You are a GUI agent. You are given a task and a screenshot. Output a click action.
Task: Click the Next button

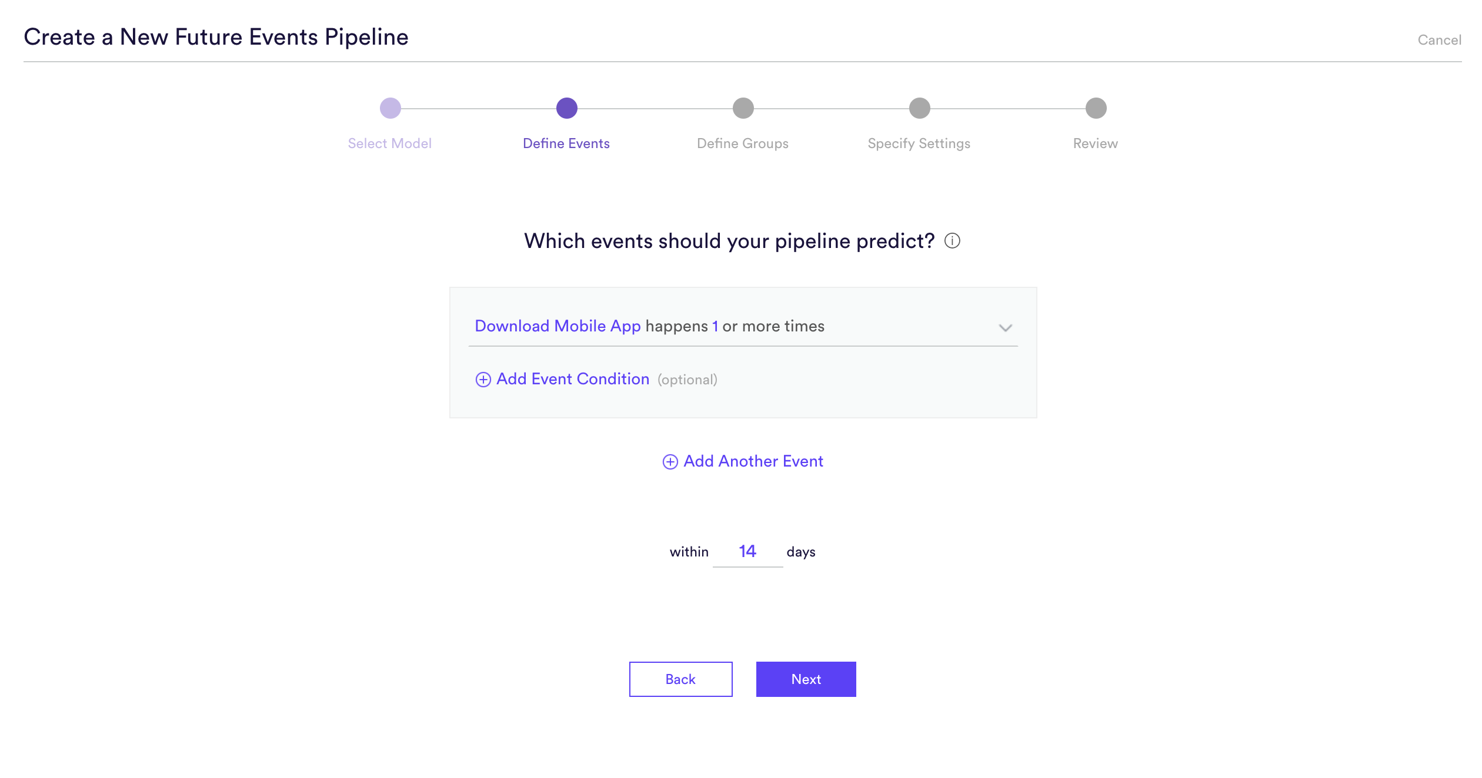pos(806,679)
